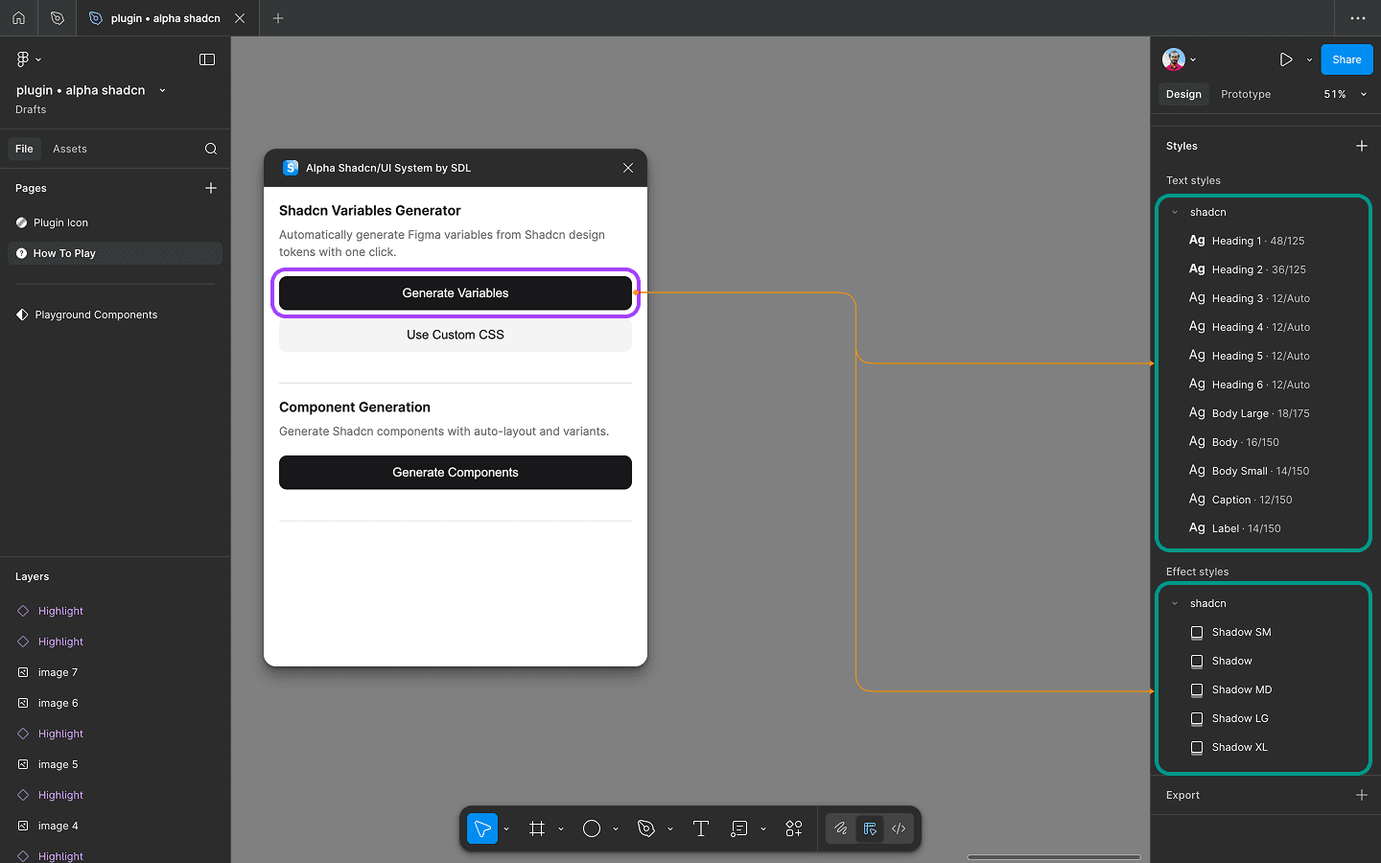Viewport: 1381px width, 863px height.
Task: Switch to the Assets tab
Action: coord(69,149)
